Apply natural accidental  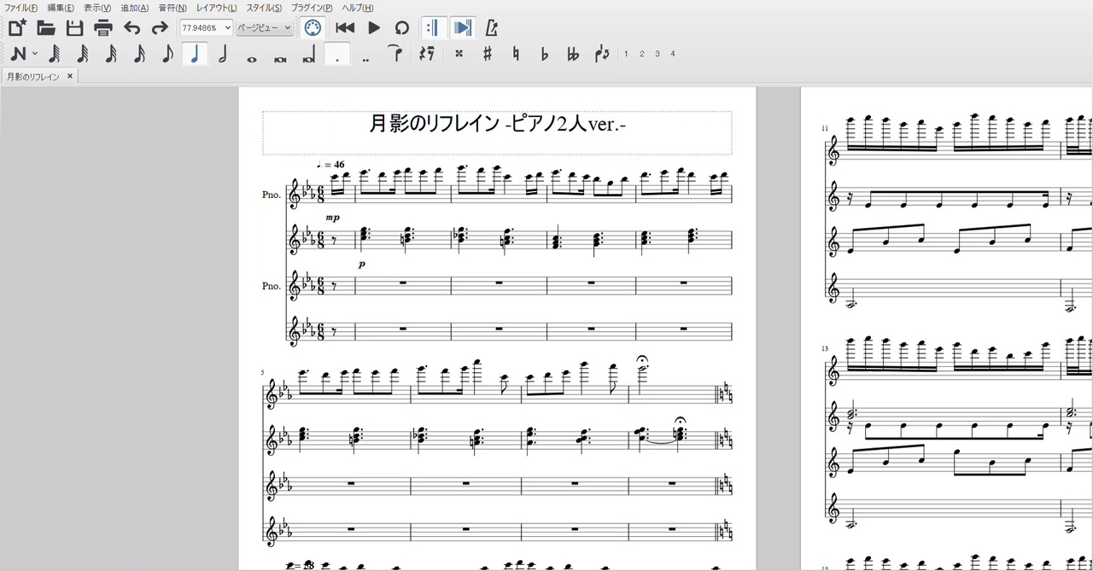516,54
